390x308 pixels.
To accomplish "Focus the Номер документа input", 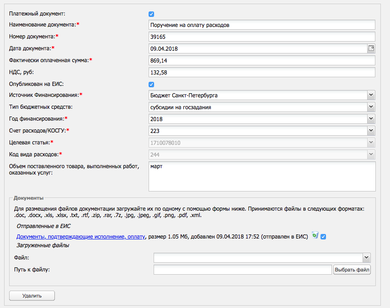I will point(262,37).
